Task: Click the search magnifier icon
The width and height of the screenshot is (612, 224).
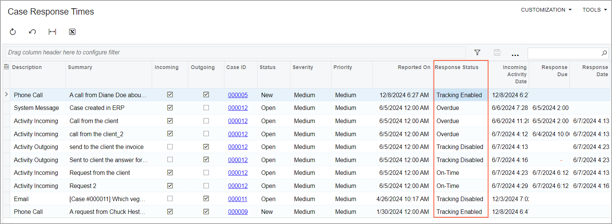Action: 604,53
